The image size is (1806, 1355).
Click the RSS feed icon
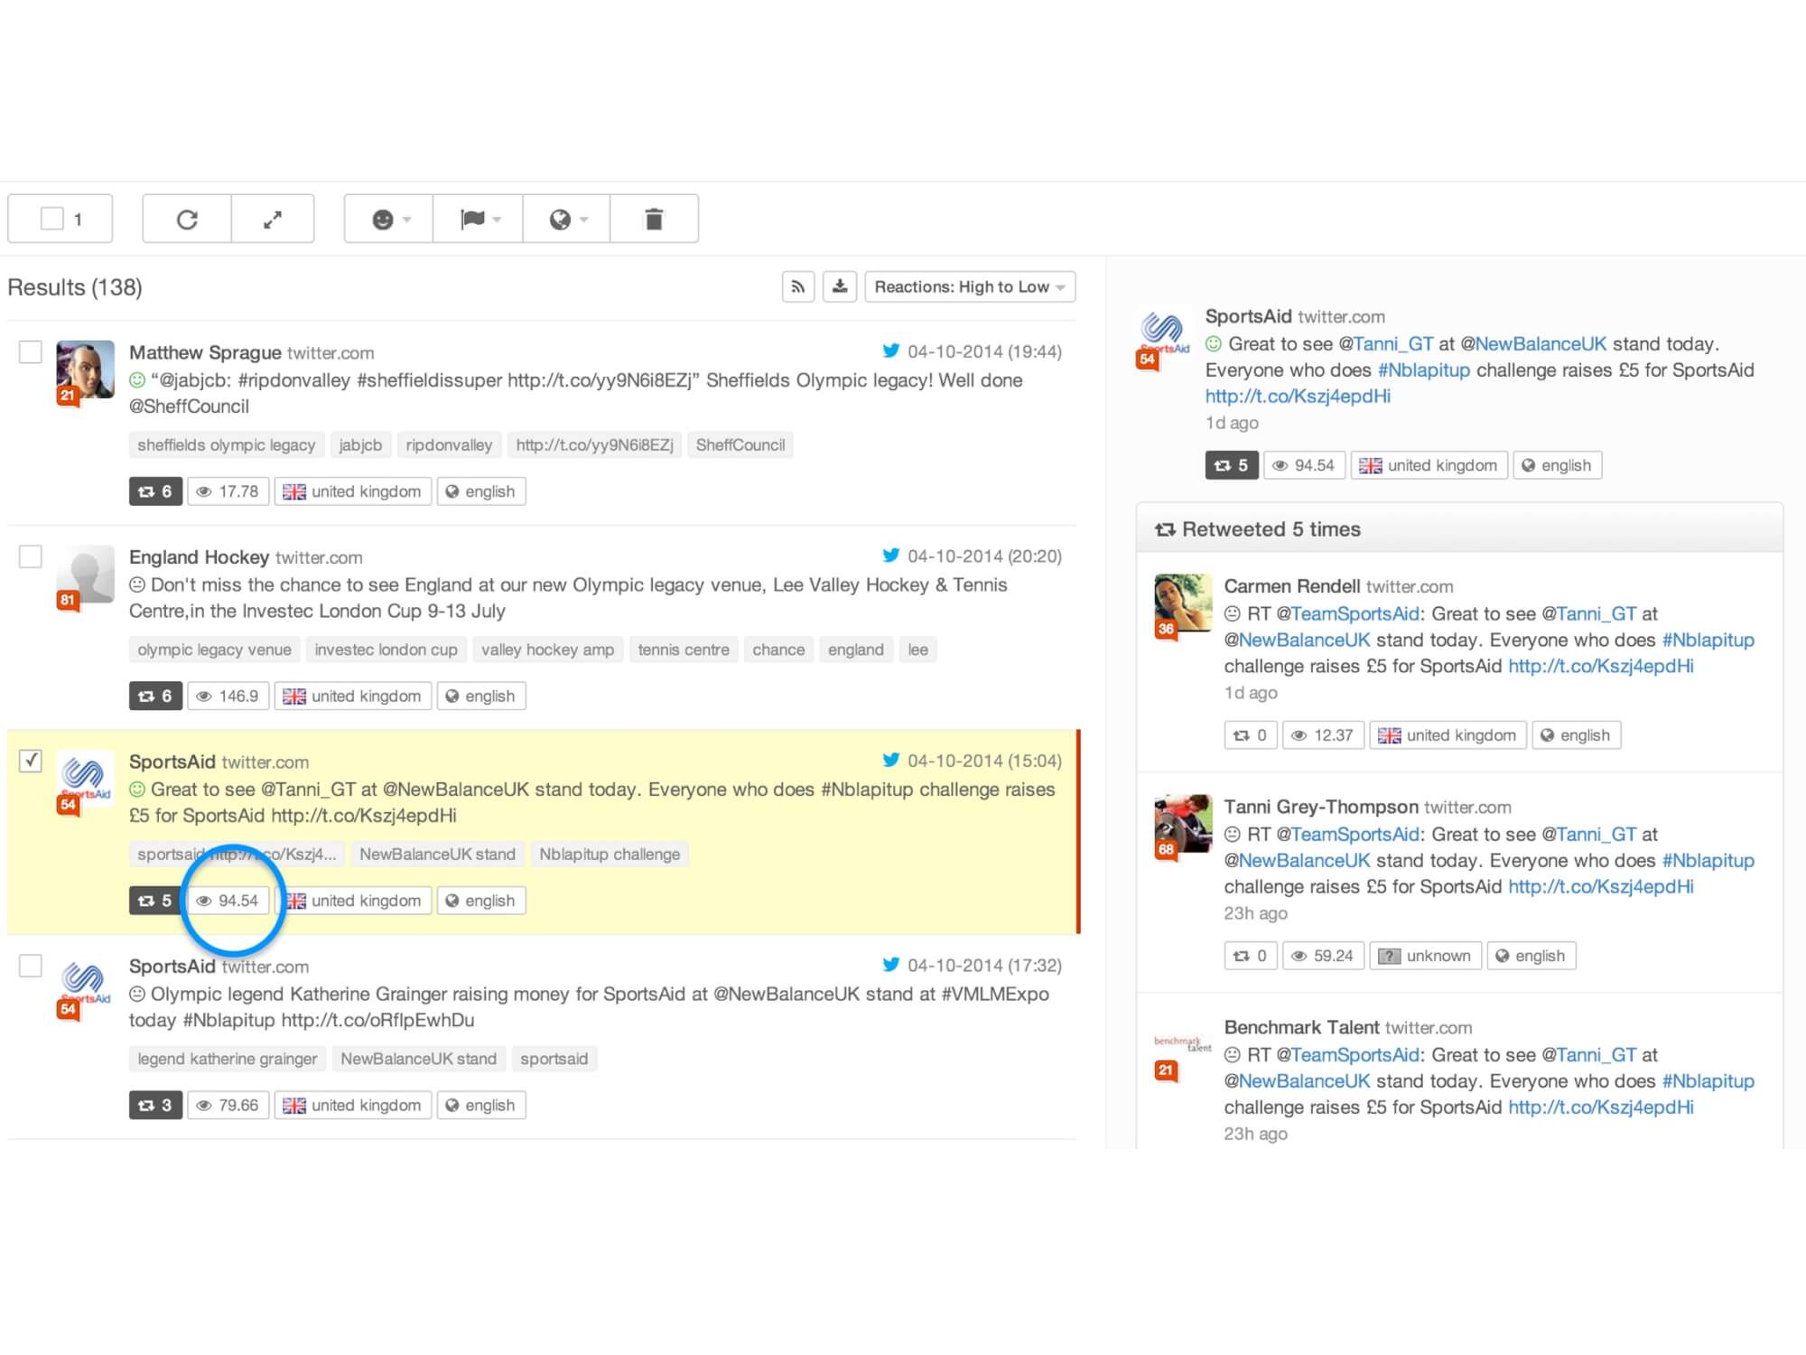(x=798, y=287)
